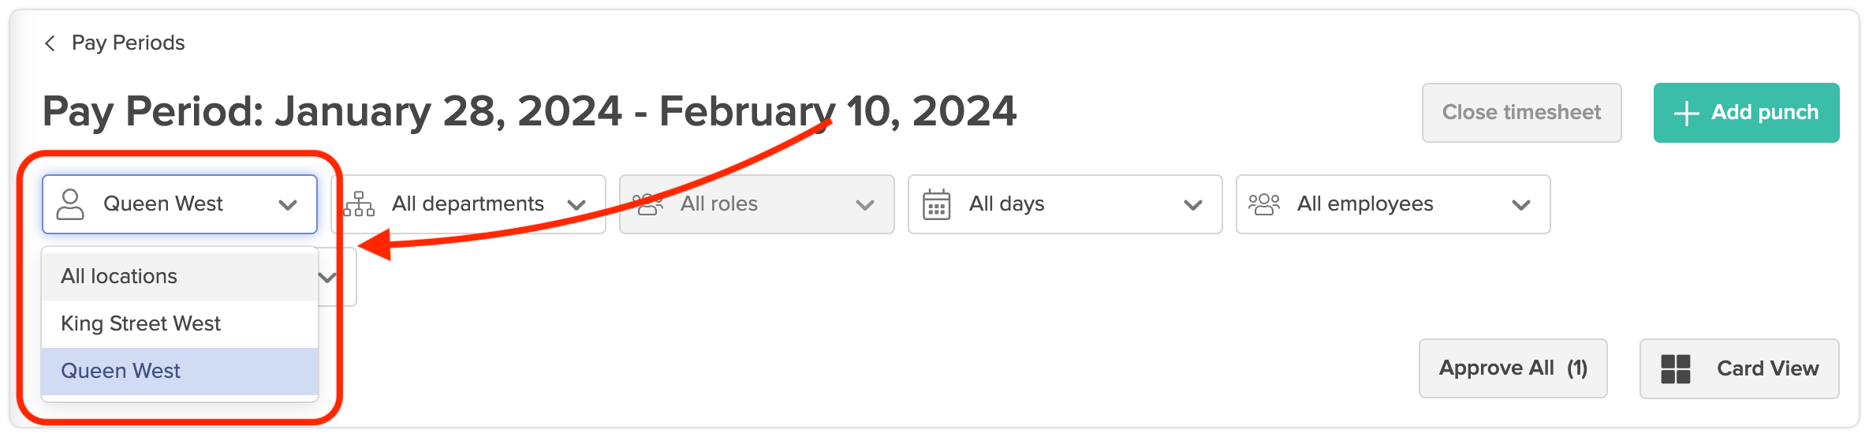Collapse the Queen West location dropdown
Viewport: 1869px width, 437px height.
coord(288,205)
